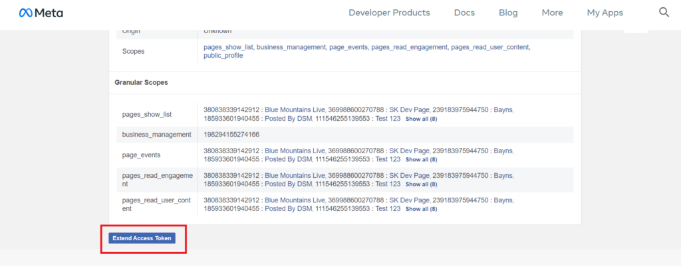Open public_profile scope link

point(223,56)
